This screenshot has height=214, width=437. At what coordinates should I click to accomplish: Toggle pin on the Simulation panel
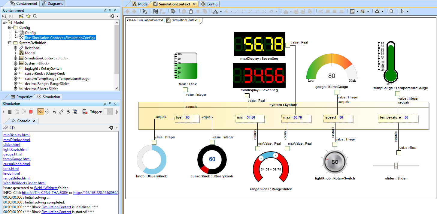pos(110,104)
